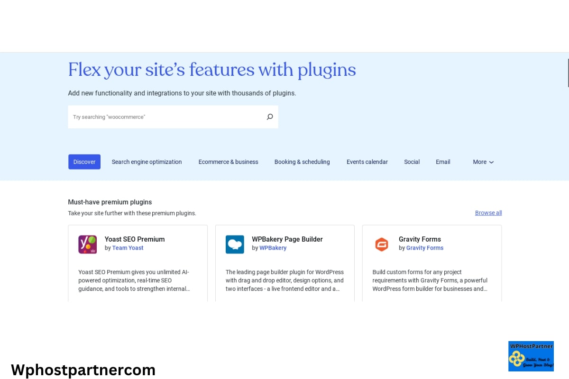Screen dimensions: 569x379
Task: Open the Team Yoast author link
Action: 128,248
